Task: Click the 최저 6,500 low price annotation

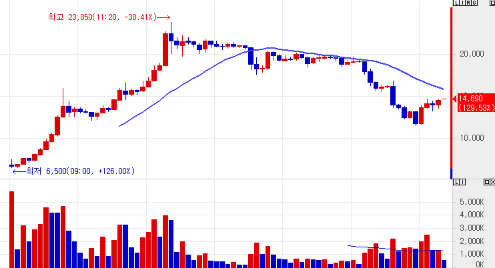Action: coord(73,171)
